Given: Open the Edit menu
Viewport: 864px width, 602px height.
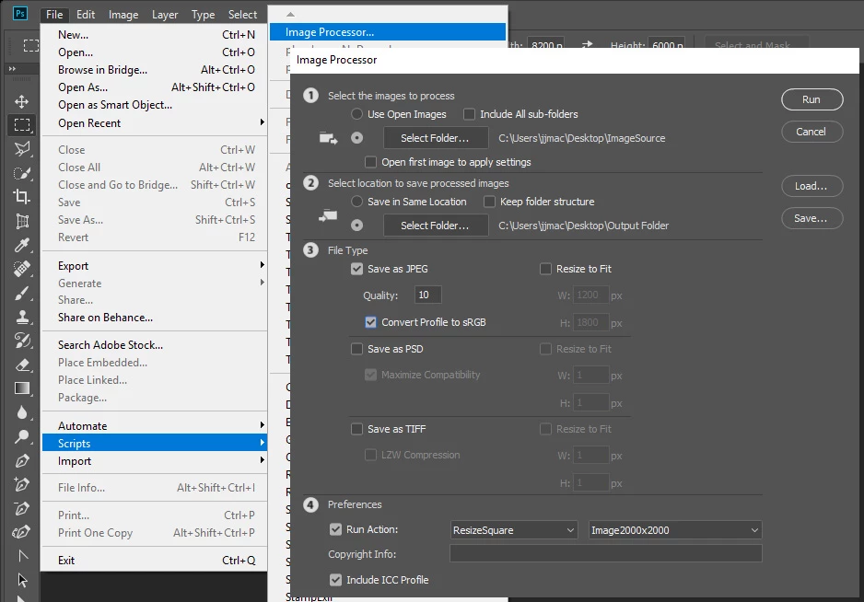Looking at the screenshot, I should (x=86, y=15).
